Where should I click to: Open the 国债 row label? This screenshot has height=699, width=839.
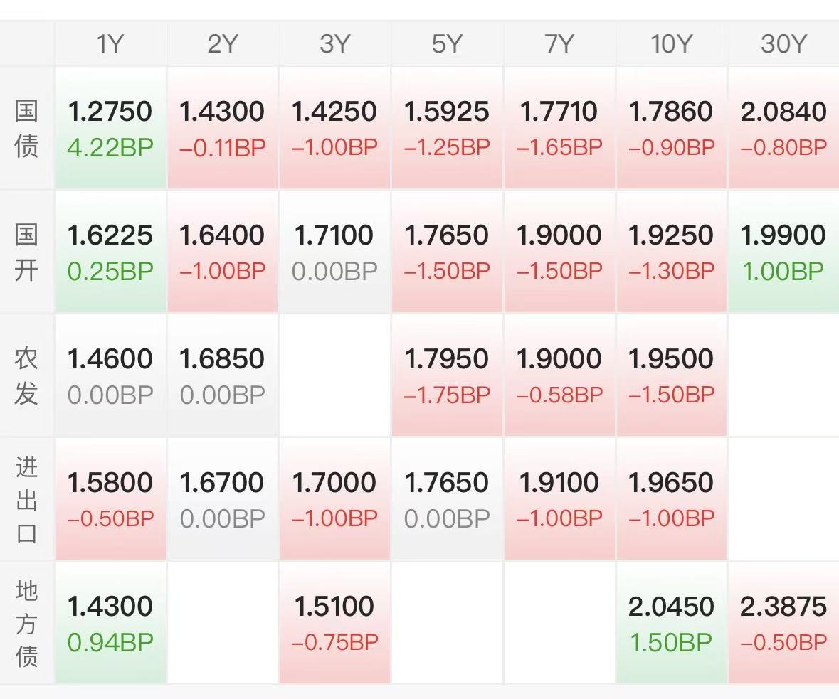[26, 129]
